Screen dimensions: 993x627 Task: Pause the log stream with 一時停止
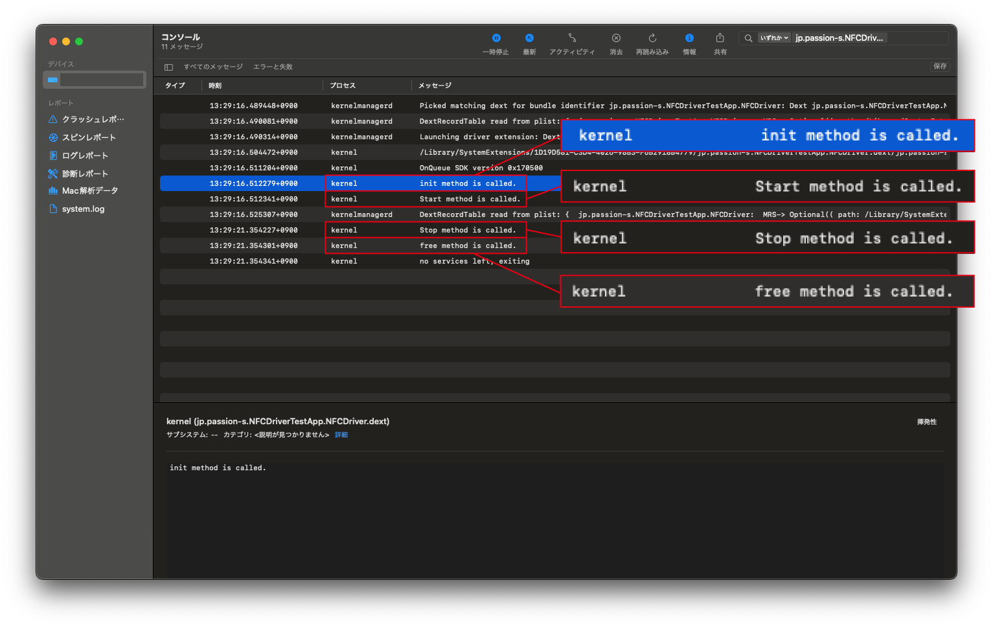[496, 39]
